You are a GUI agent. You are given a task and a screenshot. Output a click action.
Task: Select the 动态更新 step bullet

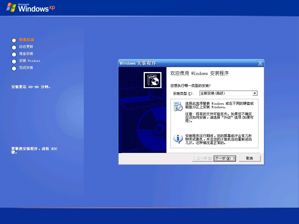[x=14, y=48]
